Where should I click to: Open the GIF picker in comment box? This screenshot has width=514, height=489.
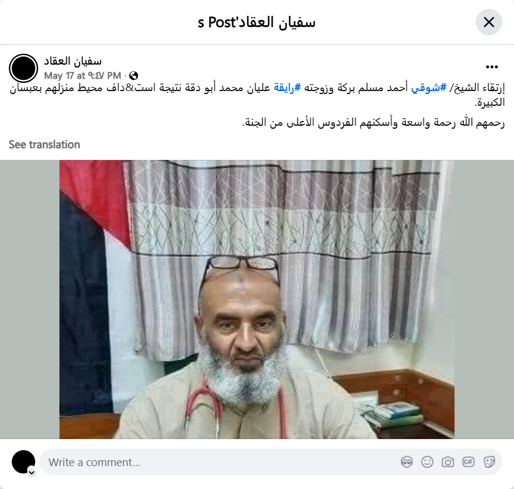click(x=468, y=462)
